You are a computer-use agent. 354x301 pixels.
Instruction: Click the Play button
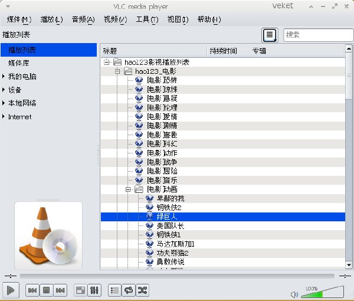click(11, 290)
